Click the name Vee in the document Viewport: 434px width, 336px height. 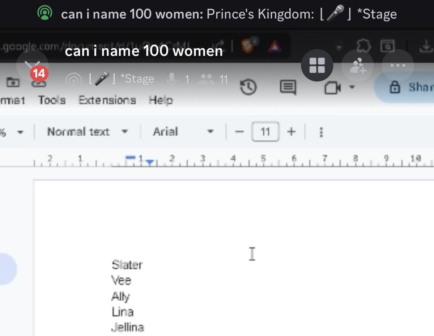tap(121, 280)
